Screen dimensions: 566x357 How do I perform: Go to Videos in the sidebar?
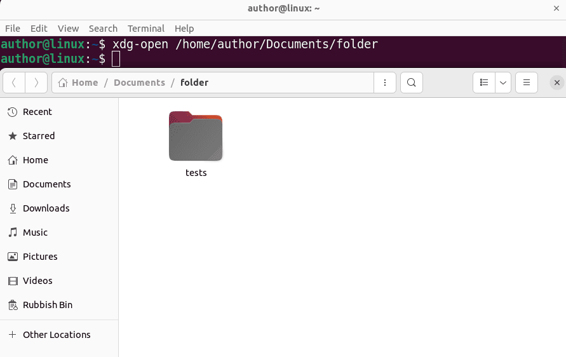click(x=59, y=281)
